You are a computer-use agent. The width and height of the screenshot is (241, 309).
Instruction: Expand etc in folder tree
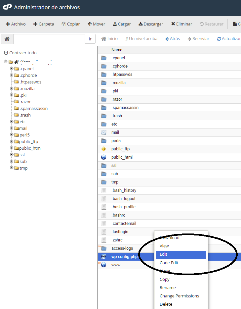tap(12, 122)
